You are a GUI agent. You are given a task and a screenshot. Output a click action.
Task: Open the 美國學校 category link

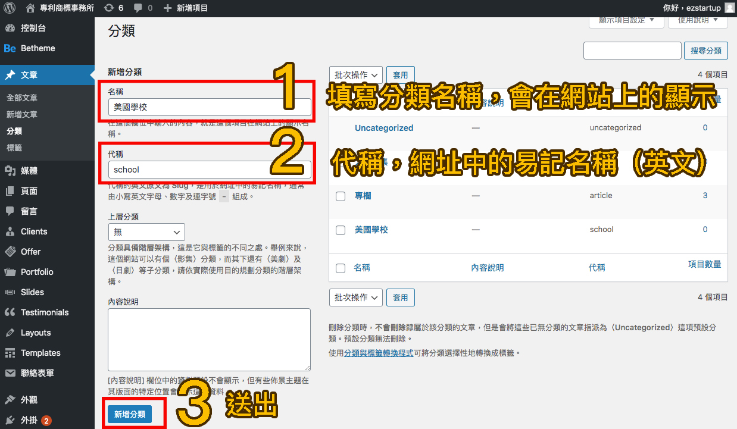pos(371,229)
